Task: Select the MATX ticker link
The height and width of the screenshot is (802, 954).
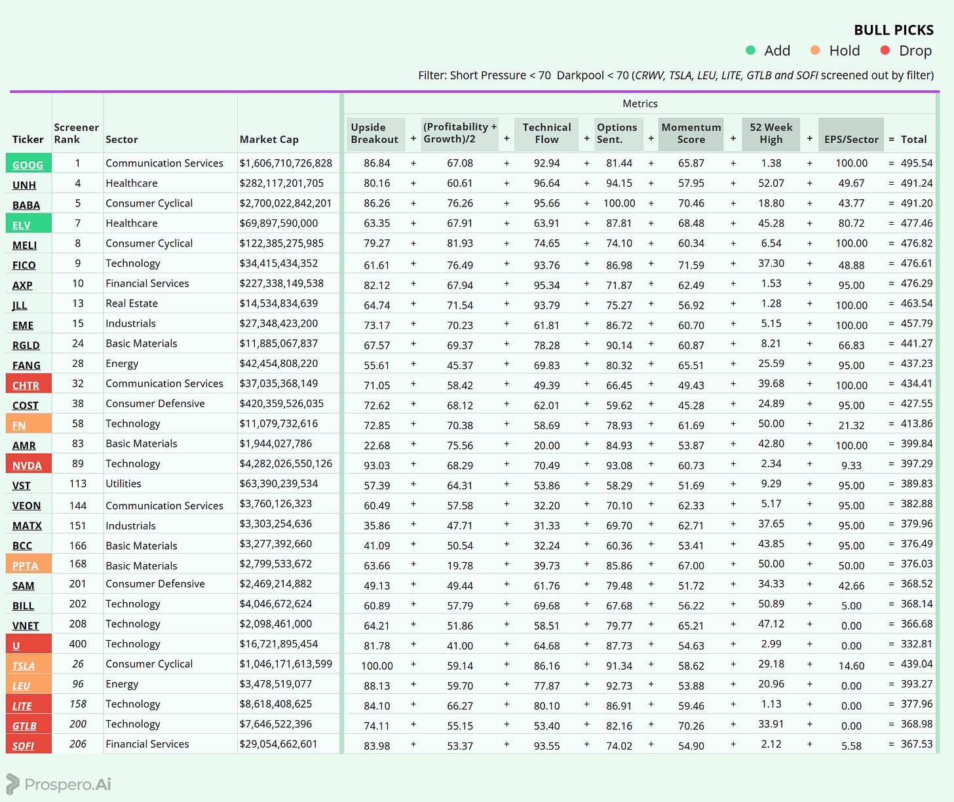Action: [x=27, y=526]
